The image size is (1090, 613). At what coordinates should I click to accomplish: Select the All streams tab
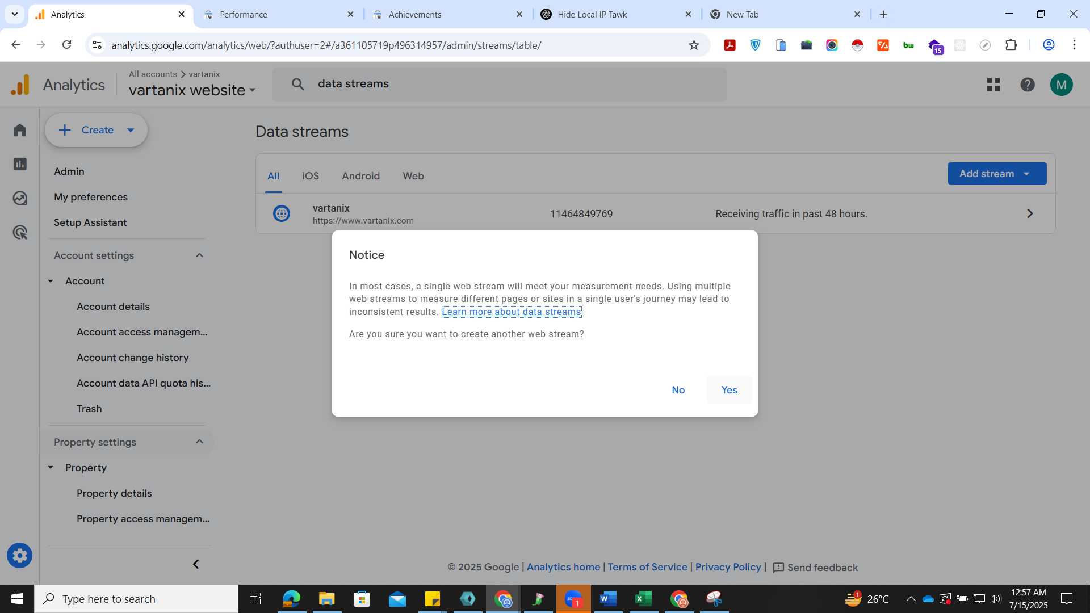[x=273, y=176]
